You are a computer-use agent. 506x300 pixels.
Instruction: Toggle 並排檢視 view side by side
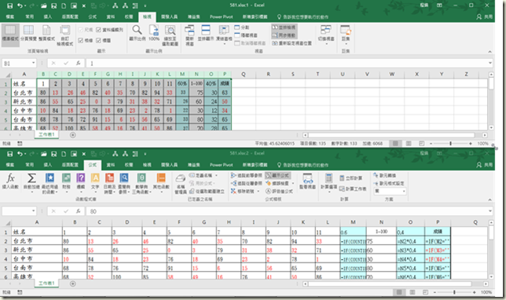click(284, 27)
